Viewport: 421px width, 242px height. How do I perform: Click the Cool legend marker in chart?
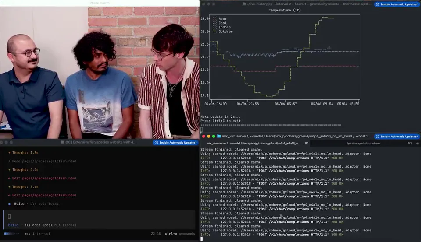point(214,23)
